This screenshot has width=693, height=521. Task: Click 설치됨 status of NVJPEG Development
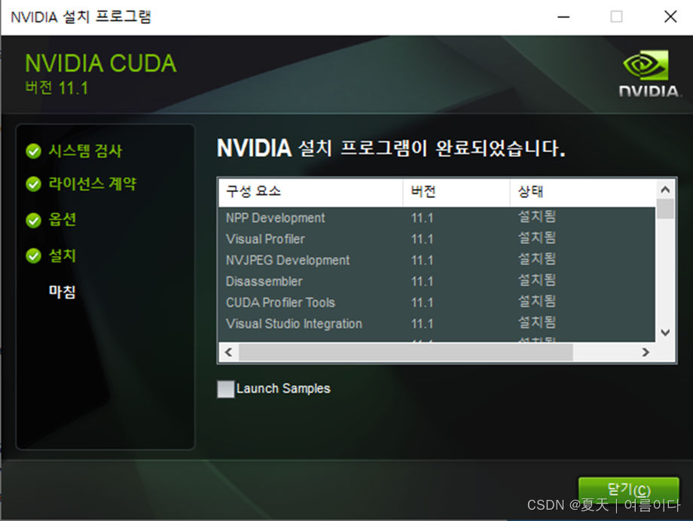point(536,260)
